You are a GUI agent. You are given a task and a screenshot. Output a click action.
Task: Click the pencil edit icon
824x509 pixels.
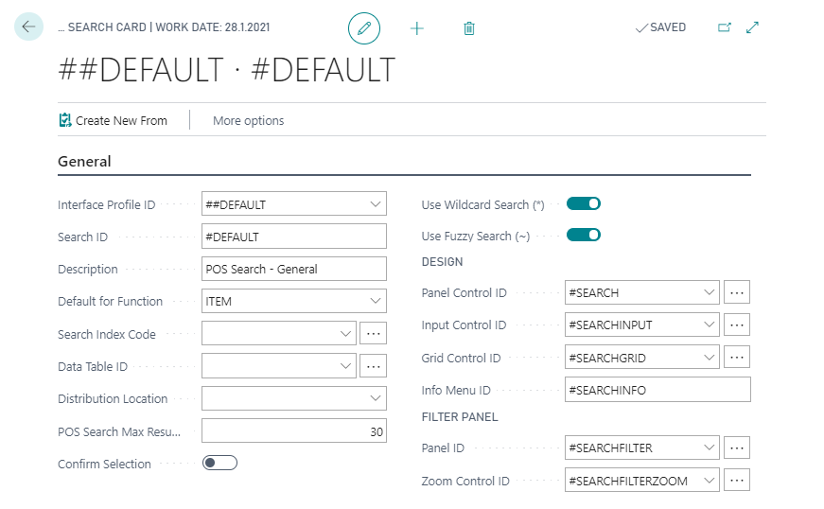[x=364, y=28]
